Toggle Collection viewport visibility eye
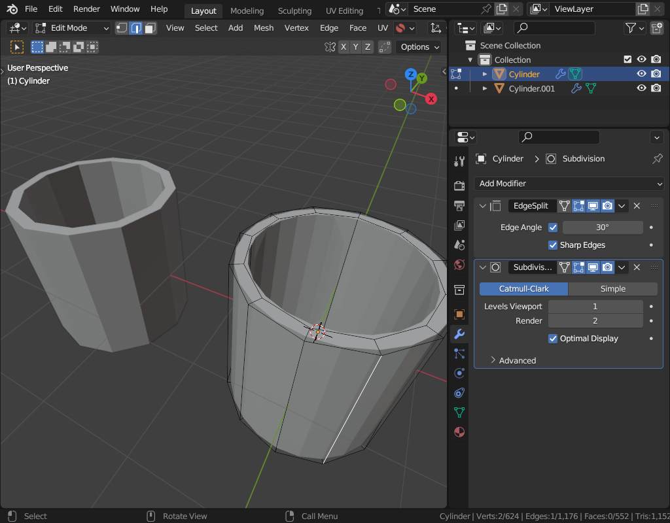The image size is (670, 523). point(641,59)
